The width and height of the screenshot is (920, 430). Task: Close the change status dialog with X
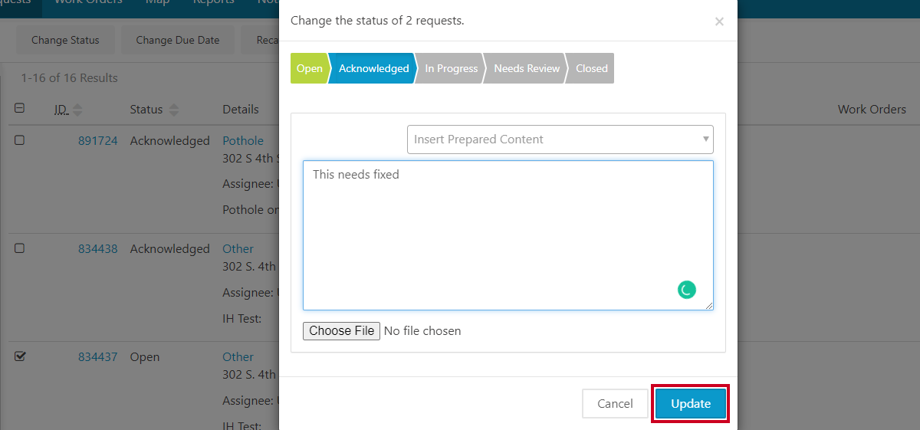(x=719, y=21)
